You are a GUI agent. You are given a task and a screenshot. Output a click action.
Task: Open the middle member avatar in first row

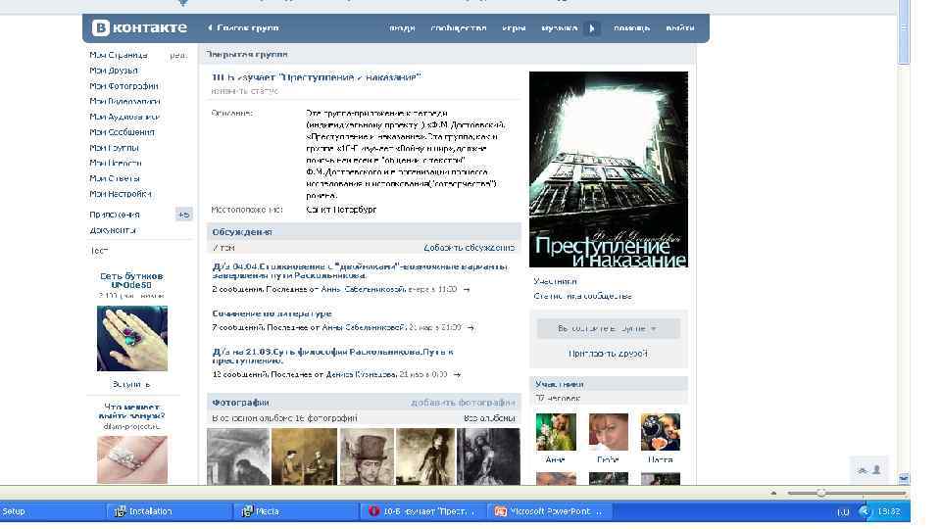click(x=608, y=432)
